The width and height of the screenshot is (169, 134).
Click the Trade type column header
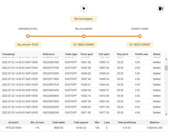click(x=71, y=54)
